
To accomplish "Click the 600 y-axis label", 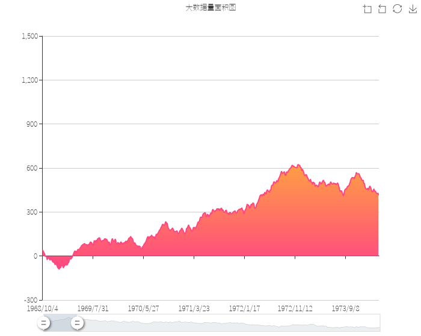I will pyautogui.click(x=32, y=168).
